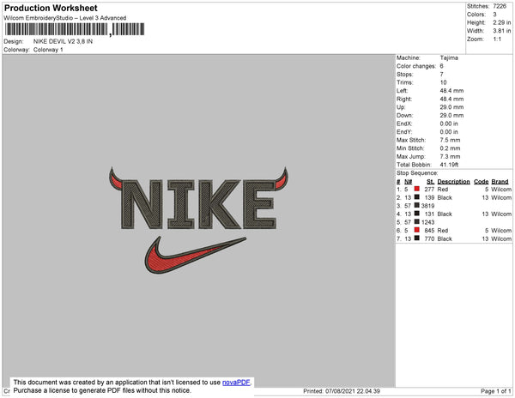Click the Page 1 of 1 indicator
Viewport: 515px width, 398px height.
tap(496, 391)
